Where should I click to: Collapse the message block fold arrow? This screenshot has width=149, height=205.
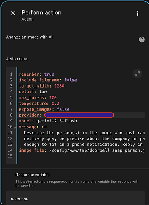coord(15,128)
